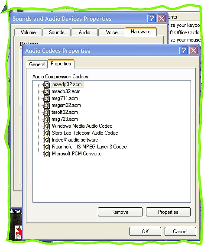Click the codec icon beside msg711.acm
The width and height of the screenshot is (204, 245).
click(46, 98)
